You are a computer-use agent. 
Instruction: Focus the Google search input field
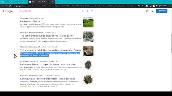click(51, 11)
